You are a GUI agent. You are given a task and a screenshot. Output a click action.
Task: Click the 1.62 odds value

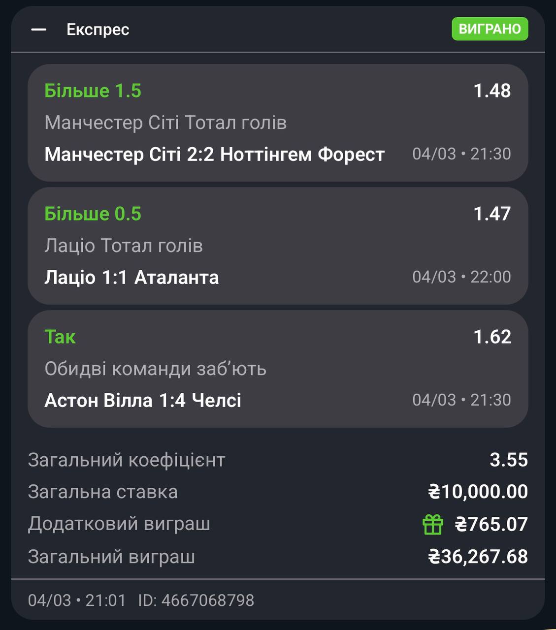(492, 337)
